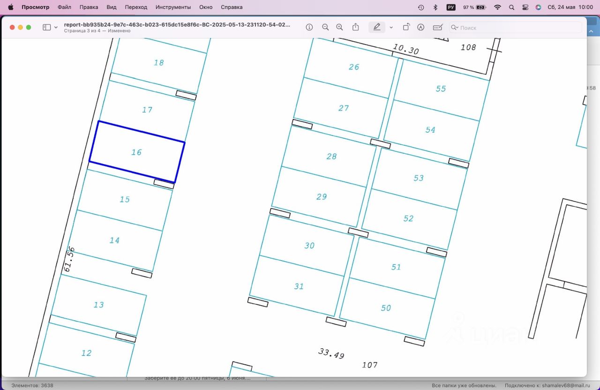Image resolution: width=600 pixels, height=390 pixels.
Task: Click plot number 52 on the plan
Action: [x=408, y=218]
